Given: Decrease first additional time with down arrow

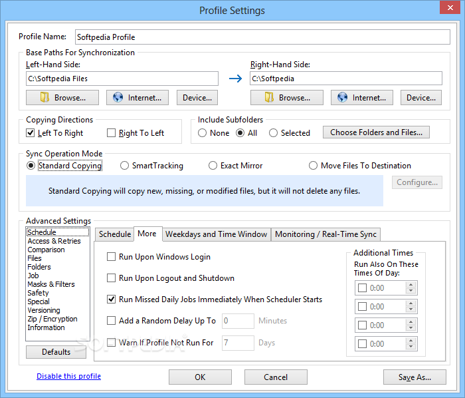Looking at the screenshot, I should coord(411,291).
